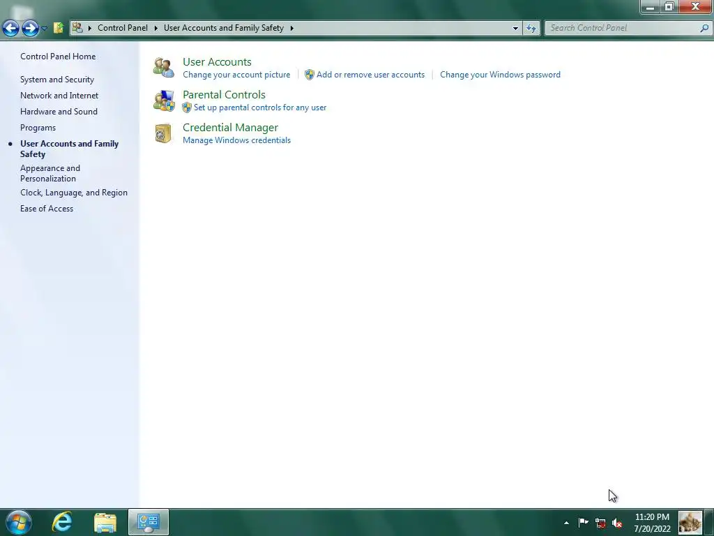Select User Accounts and Family Safety breadcrumb
714x536 pixels.
224,28
